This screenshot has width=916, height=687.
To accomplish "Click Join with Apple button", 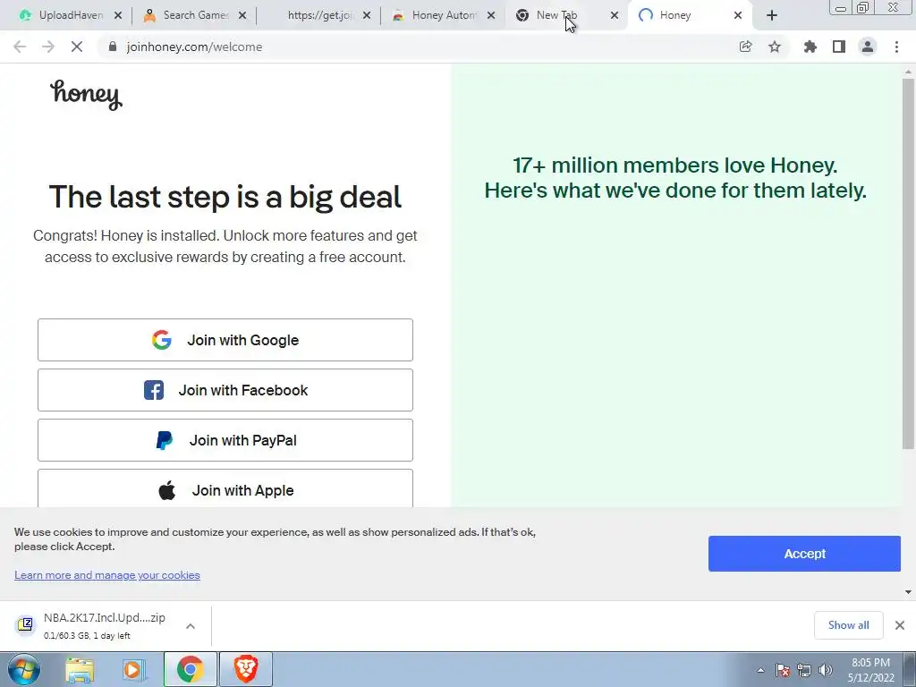I will (x=225, y=489).
